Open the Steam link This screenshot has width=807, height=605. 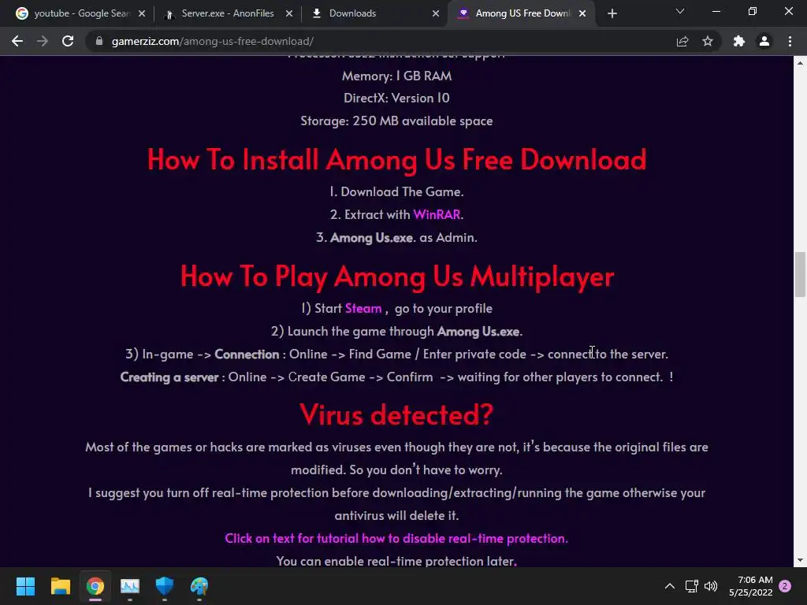coord(363,308)
